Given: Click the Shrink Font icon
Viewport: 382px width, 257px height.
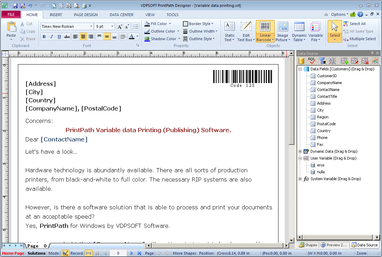Looking at the screenshot, I should point(127,26).
